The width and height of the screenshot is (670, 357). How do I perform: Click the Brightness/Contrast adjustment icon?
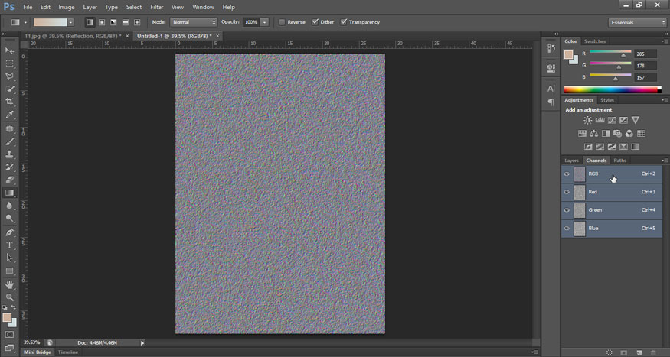coord(588,120)
